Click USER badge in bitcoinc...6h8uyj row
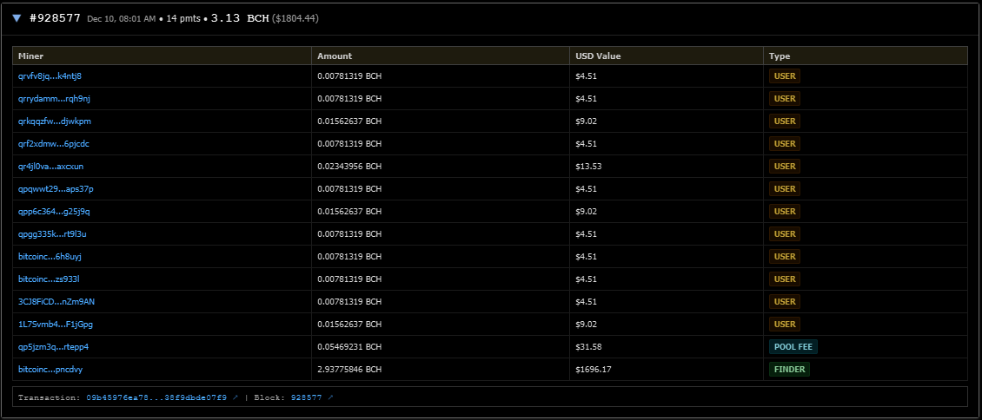This screenshot has width=982, height=420. coord(785,256)
